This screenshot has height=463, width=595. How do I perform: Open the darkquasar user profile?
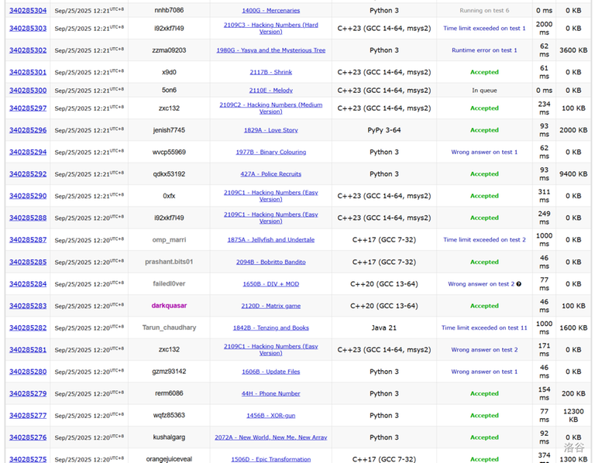pos(169,306)
